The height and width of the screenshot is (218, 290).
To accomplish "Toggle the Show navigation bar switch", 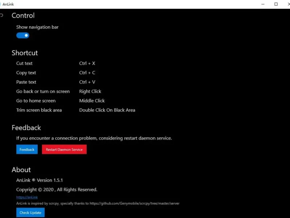I will click(22, 35).
